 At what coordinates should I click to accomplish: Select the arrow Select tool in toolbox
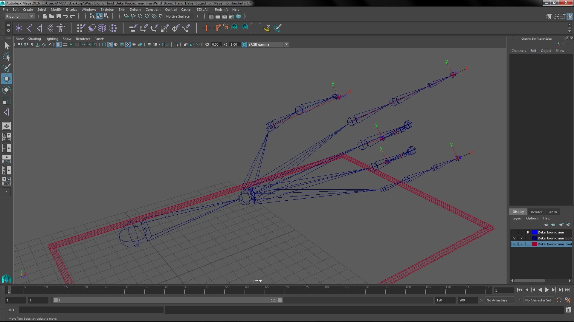point(7,46)
